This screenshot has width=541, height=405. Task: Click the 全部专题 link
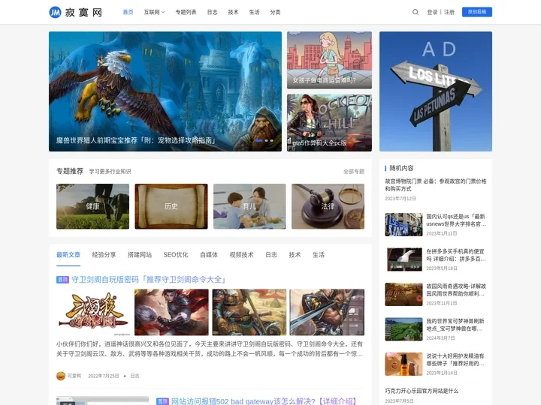[x=354, y=172]
